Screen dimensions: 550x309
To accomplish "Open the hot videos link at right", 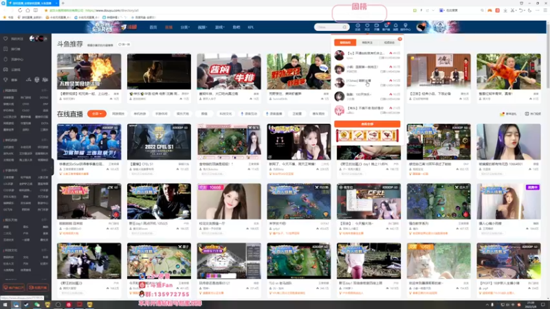I will (533, 114).
